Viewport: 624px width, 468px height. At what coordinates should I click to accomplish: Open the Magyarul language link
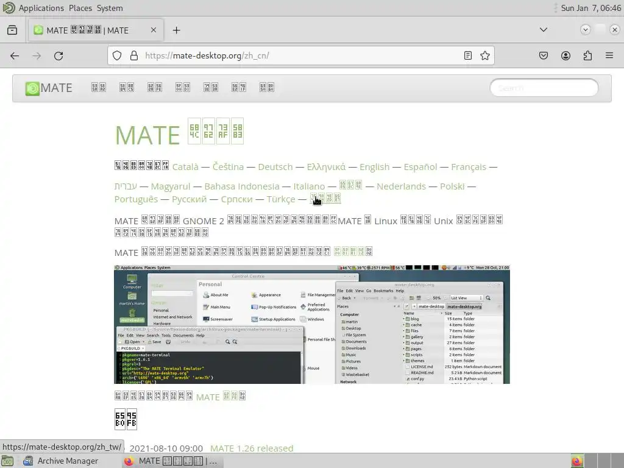pos(171,186)
